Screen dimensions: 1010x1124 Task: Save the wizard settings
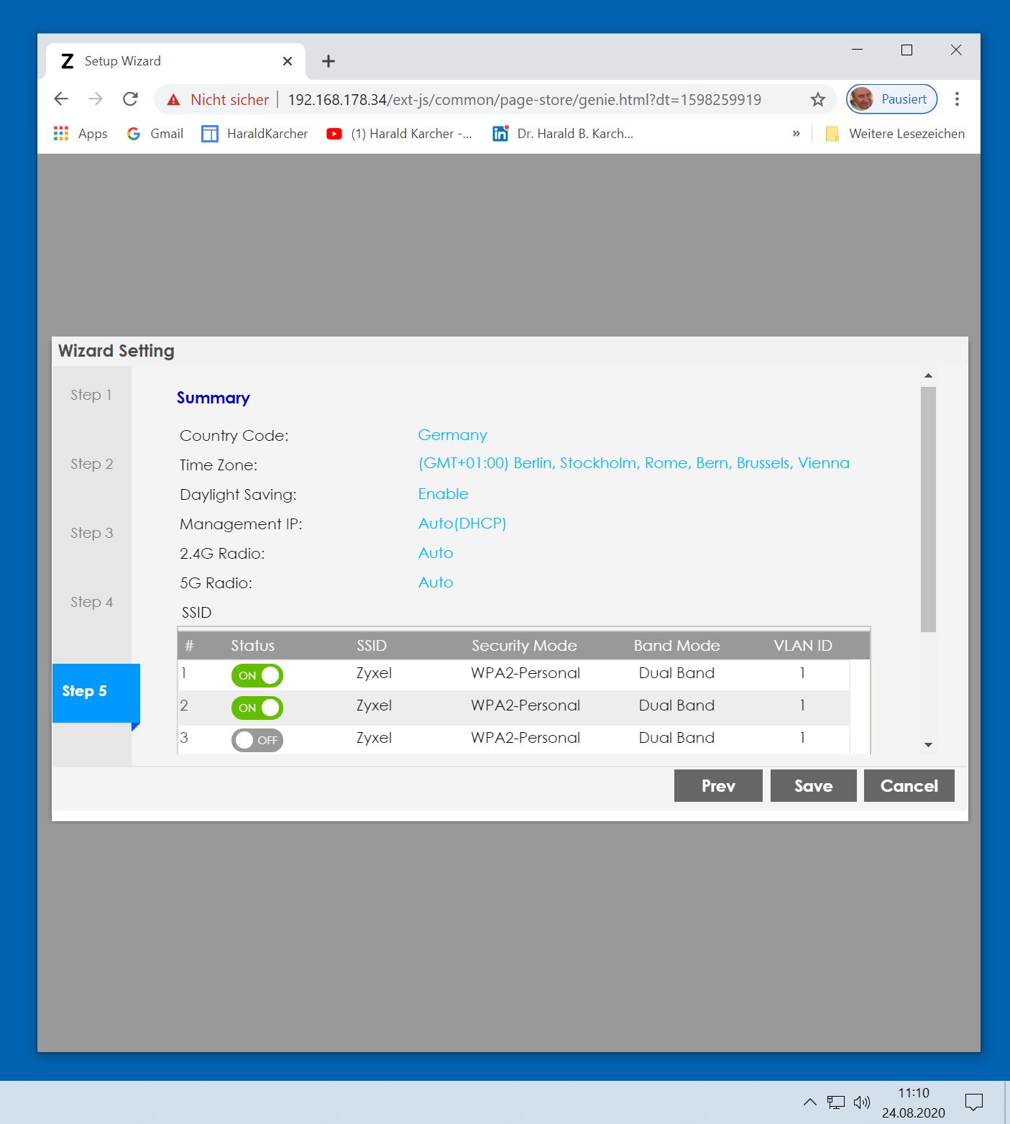coord(813,786)
